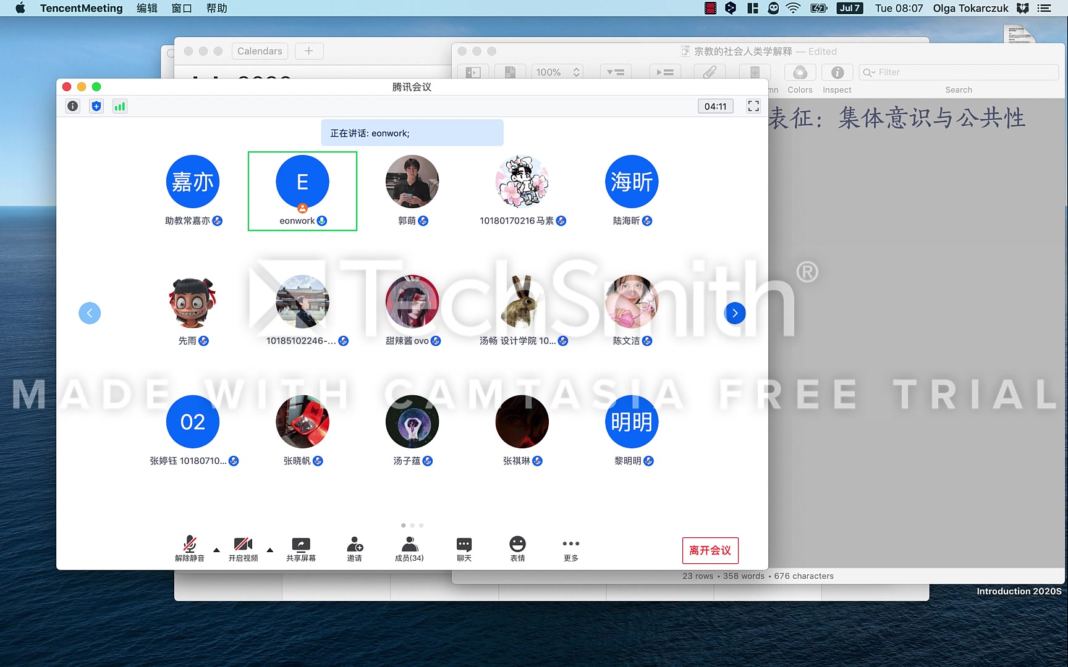Click the 正在讲话: eonwork speaker banner
Image resolution: width=1068 pixels, height=667 pixels.
pos(412,133)
